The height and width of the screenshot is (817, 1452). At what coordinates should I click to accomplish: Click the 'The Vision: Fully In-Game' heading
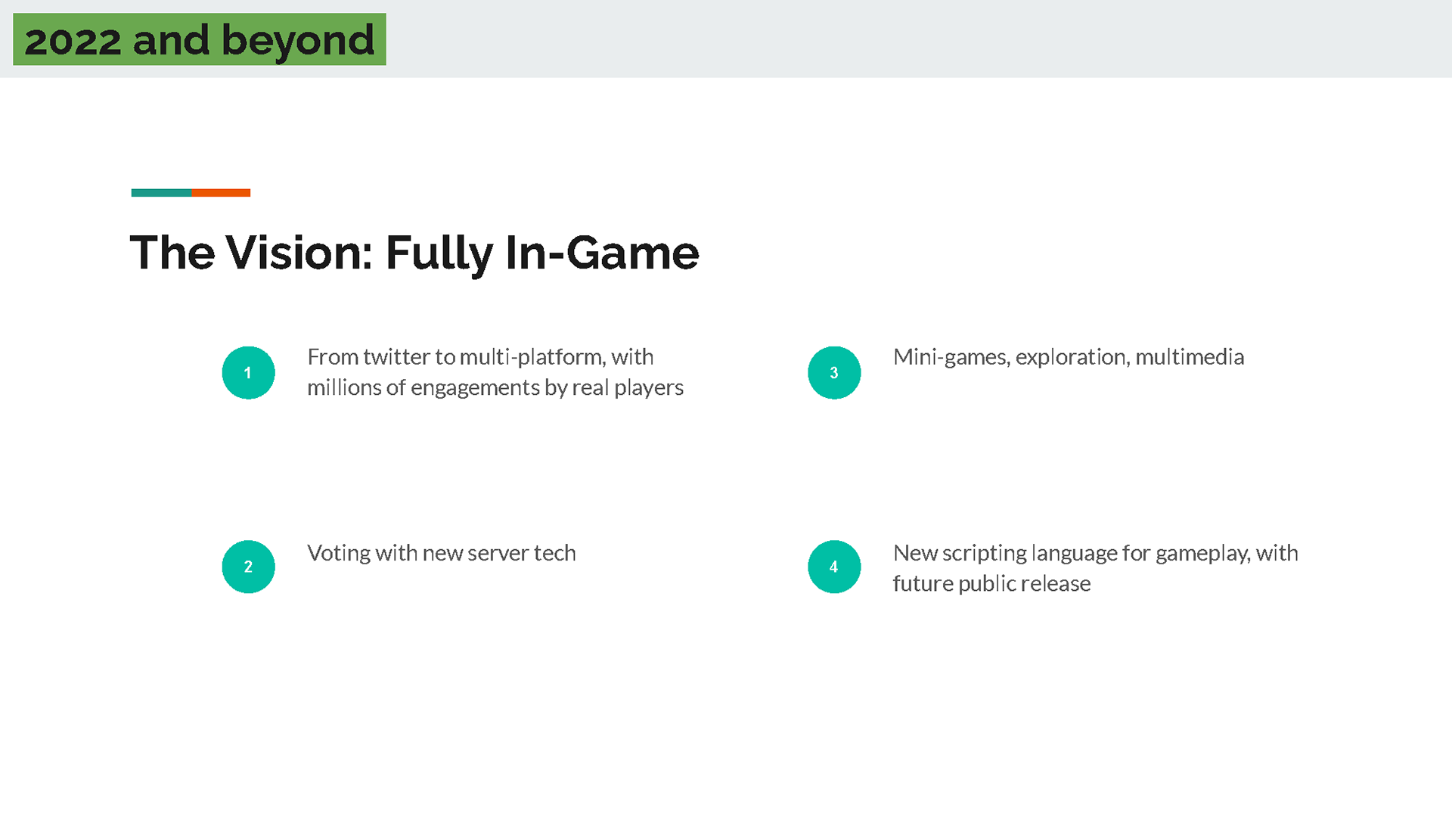click(414, 253)
